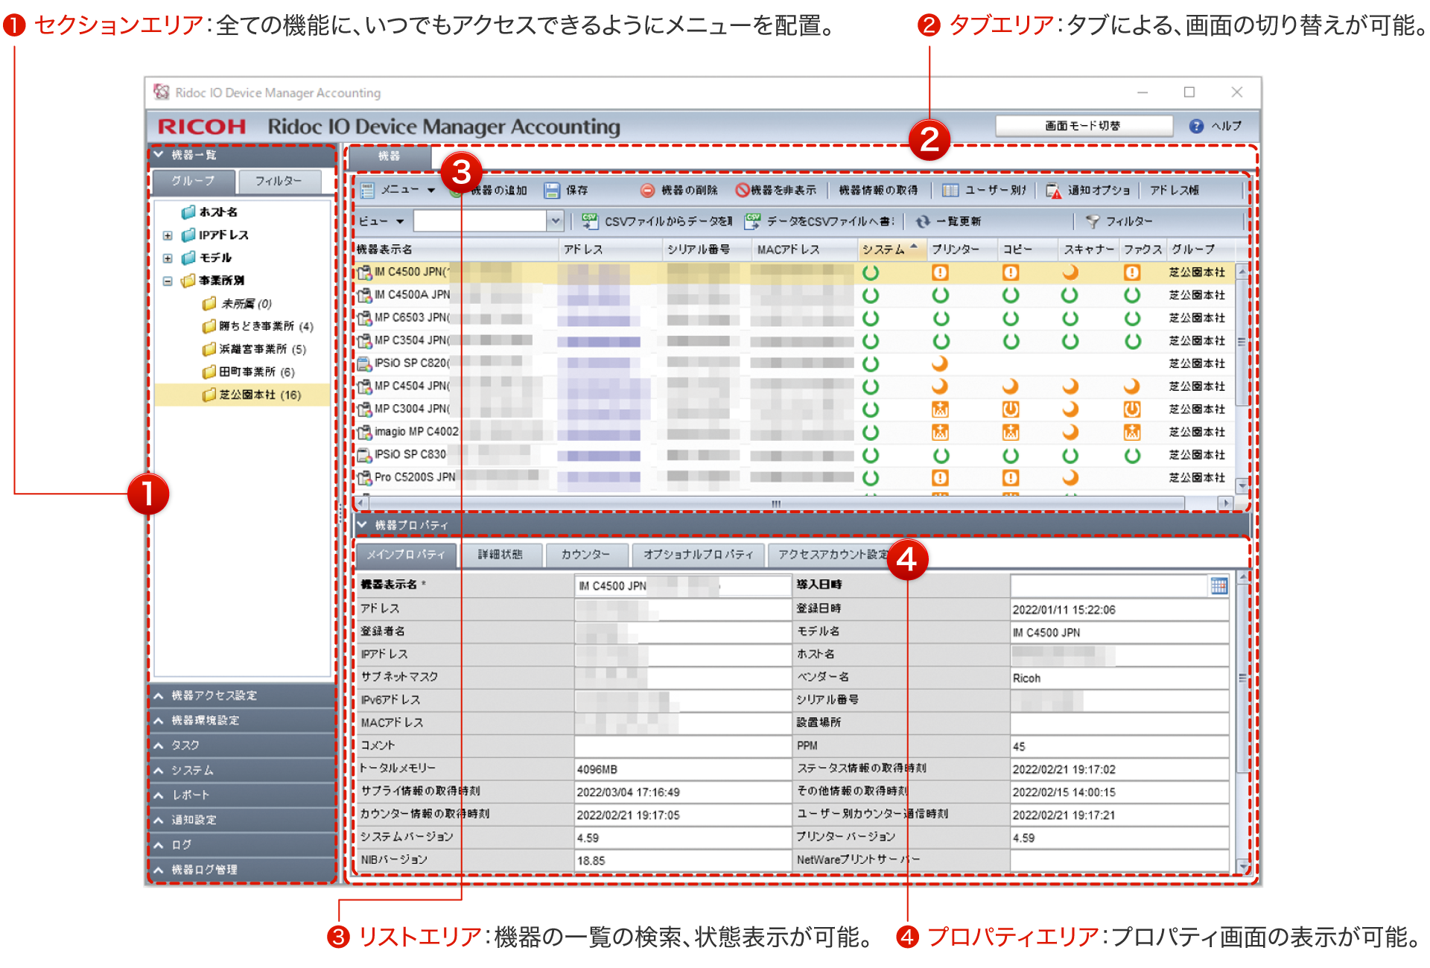The image size is (1430, 968).
Task: Click the 一覧更新 refresh icon
Action: click(923, 221)
